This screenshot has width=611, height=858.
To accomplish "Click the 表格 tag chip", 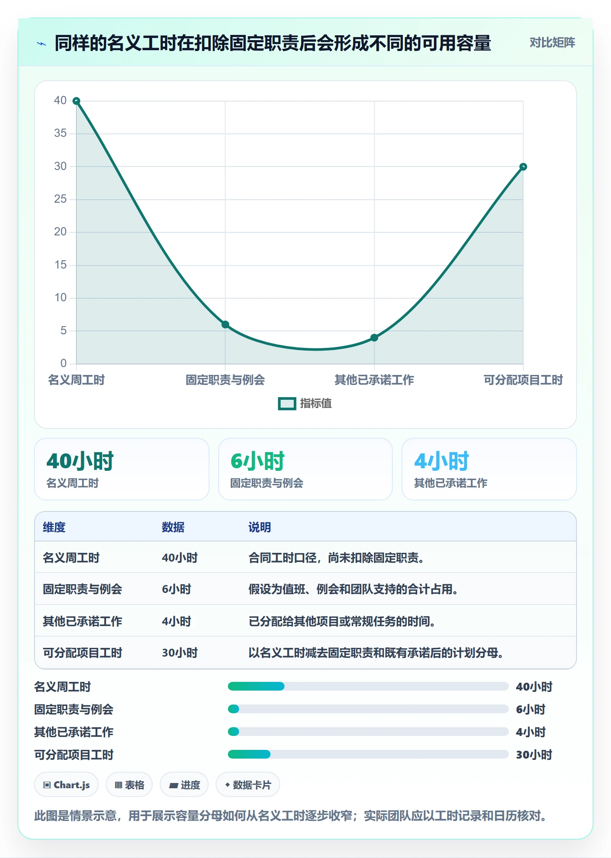I will click(x=129, y=785).
